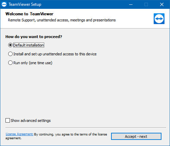This screenshot has width=170, height=146.
Task: Select the Run only radio button
Action: click(x=10, y=63)
